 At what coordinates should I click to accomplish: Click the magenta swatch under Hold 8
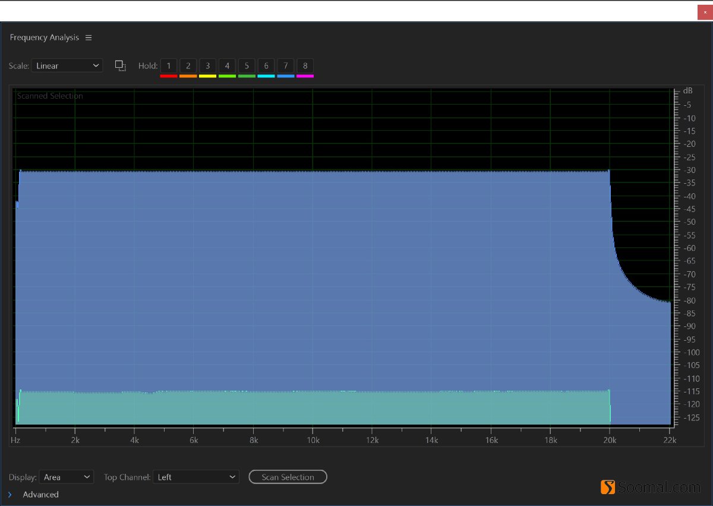[305, 76]
